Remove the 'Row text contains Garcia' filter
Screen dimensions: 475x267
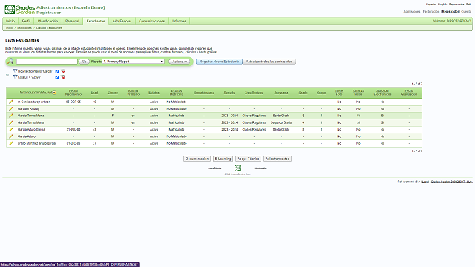63,71
